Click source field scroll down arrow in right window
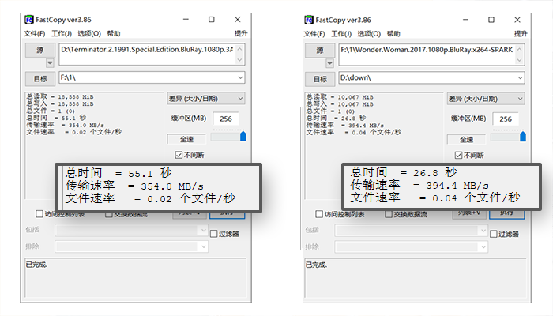 520,60
